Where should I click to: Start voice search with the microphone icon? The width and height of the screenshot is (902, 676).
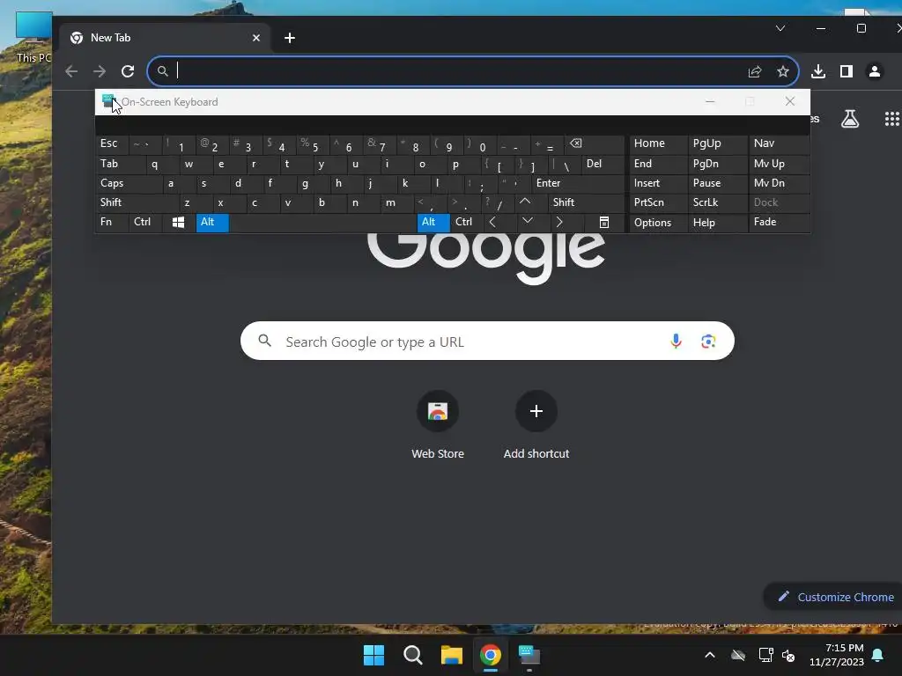click(x=676, y=341)
